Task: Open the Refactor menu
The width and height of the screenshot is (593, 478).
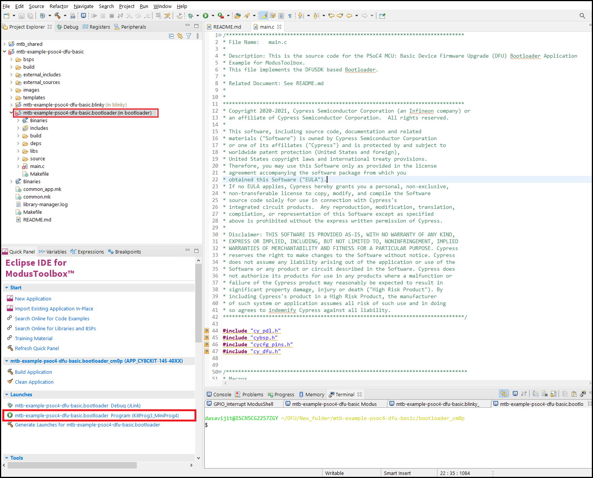Action: 59,6
